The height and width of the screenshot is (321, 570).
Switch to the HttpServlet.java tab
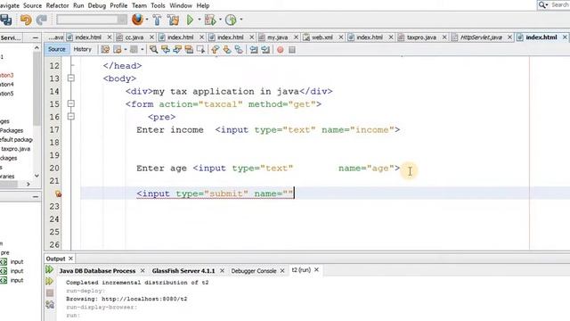(481, 37)
